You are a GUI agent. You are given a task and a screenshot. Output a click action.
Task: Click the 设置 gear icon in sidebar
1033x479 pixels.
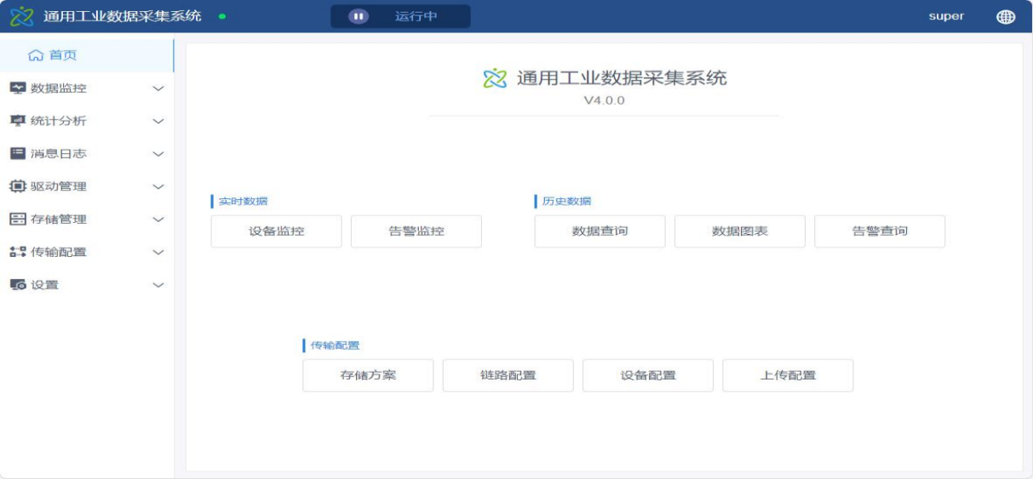click(x=17, y=285)
